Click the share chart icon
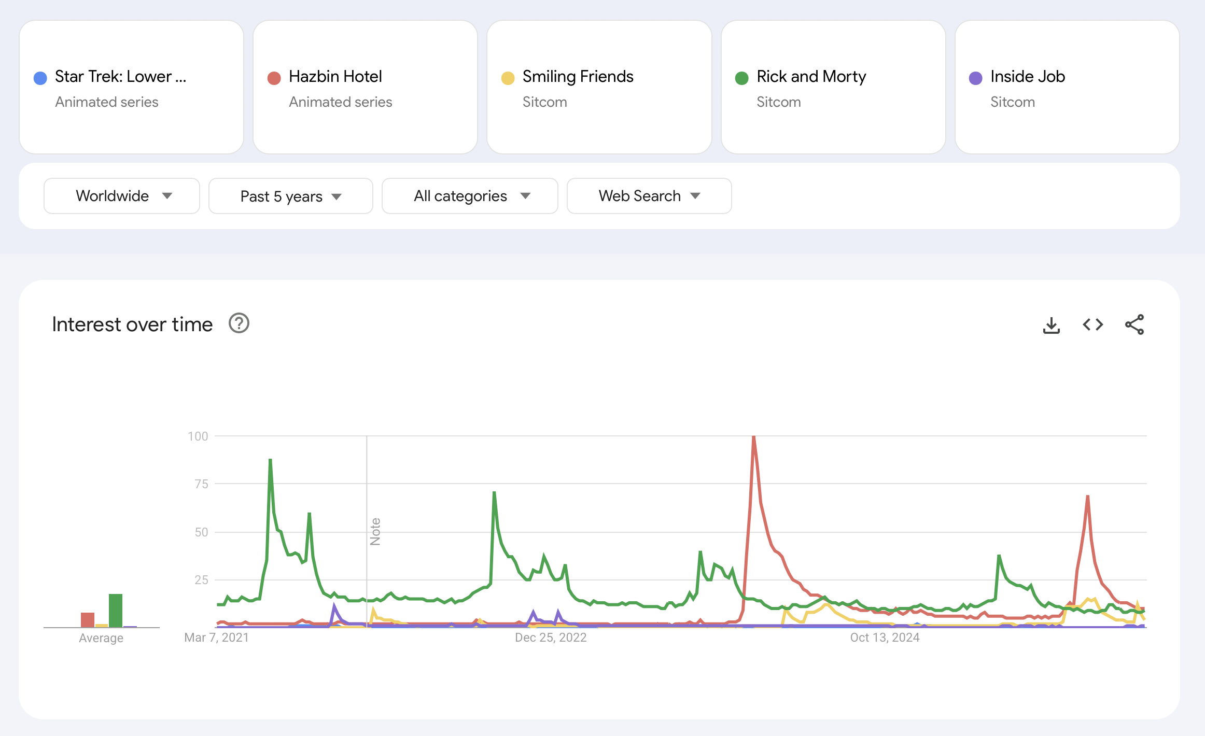This screenshot has height=736, width=1205. click(x=1134, y=325)
